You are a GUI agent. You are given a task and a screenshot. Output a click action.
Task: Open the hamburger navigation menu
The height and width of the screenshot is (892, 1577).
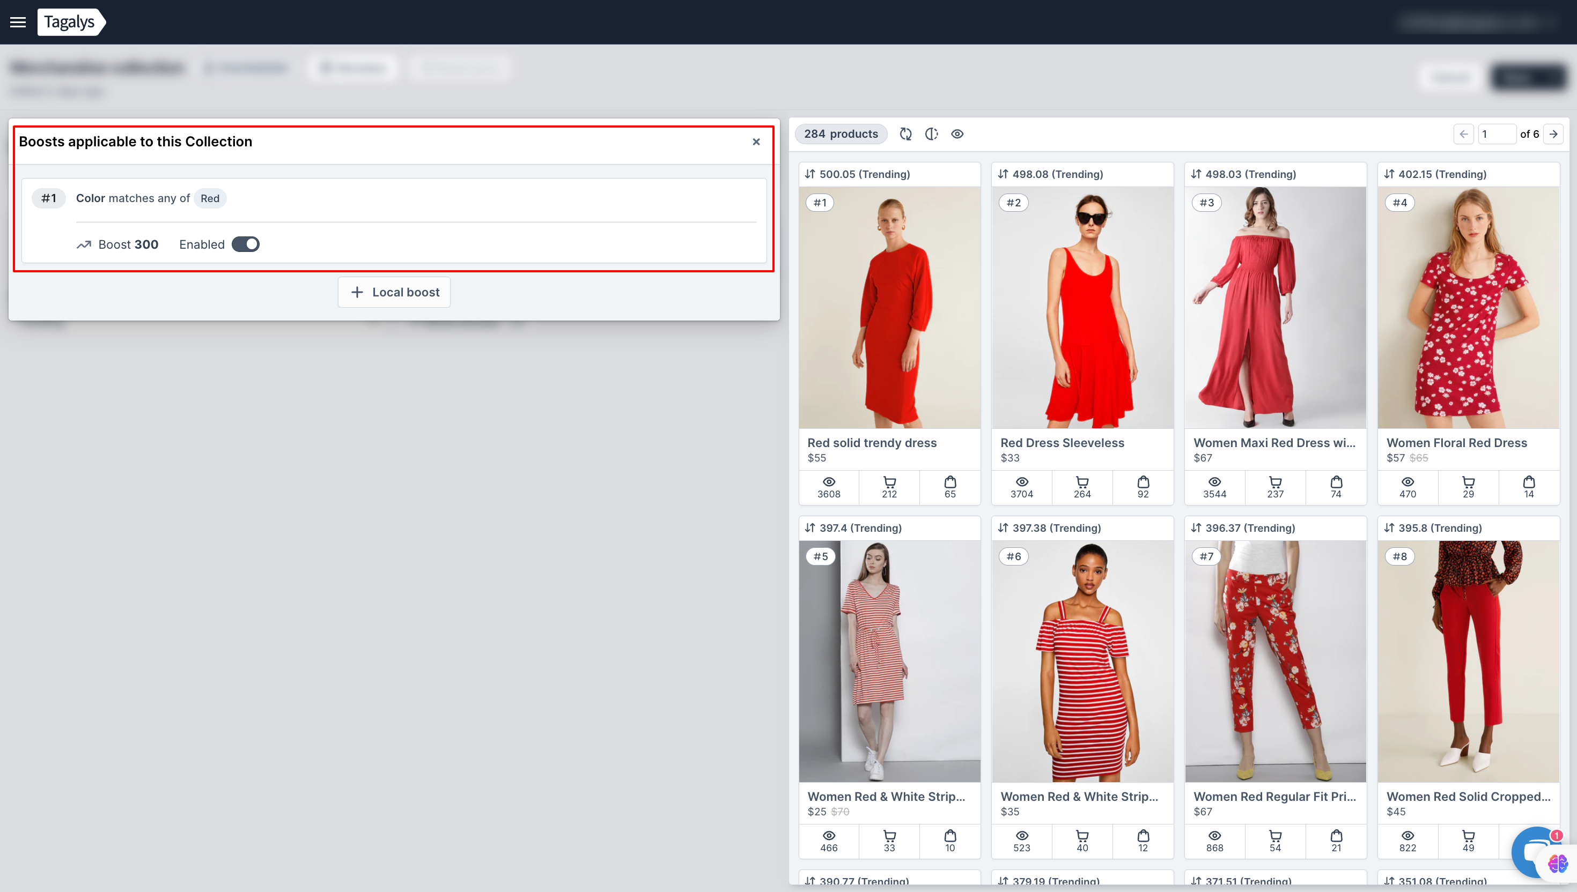[x=18, y=22]
